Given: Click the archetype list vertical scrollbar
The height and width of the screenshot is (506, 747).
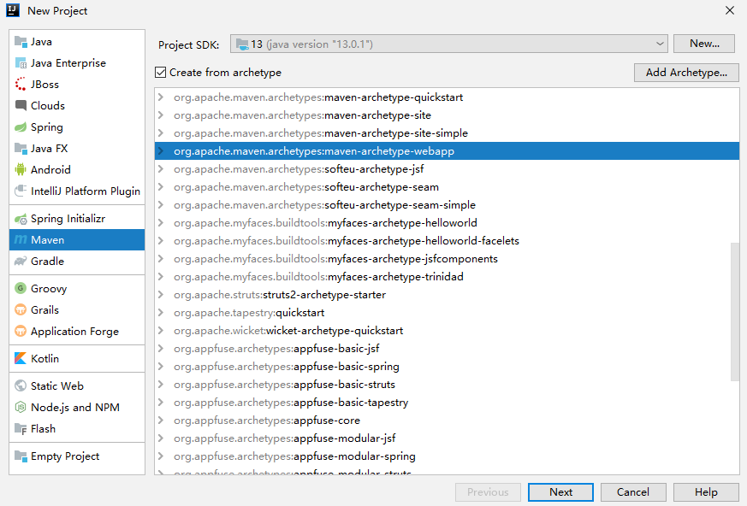Looking at the screenshot, I should [x=734, y=312].
